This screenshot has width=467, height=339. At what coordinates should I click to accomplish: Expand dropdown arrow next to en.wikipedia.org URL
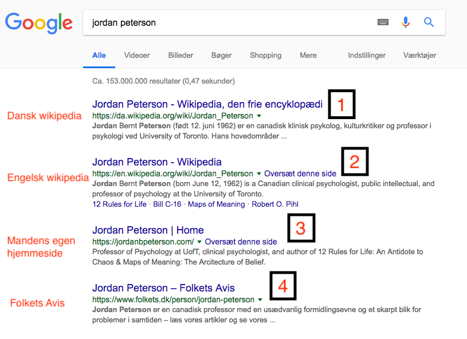(259, 174)
